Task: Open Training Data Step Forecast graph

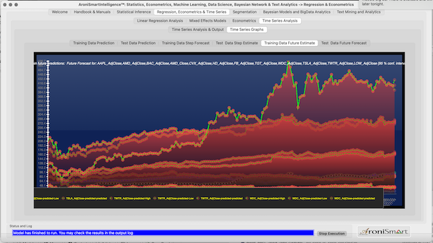Action: [x=185, y=43]
